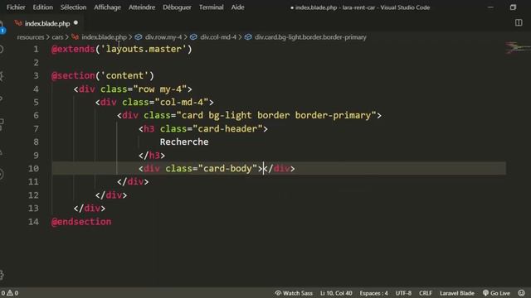Click the h3 tag name on line 7

pyautogui.click(x=149, y=129)
